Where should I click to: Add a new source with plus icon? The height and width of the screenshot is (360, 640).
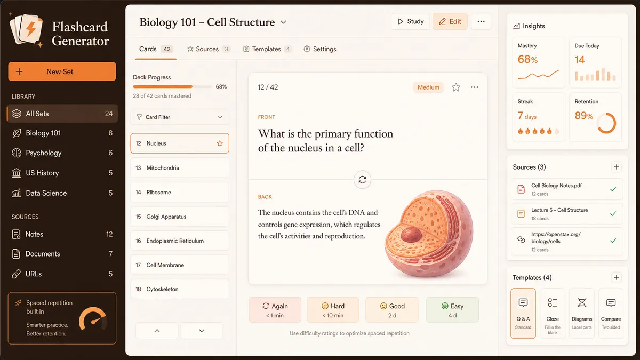pos(617,167)
